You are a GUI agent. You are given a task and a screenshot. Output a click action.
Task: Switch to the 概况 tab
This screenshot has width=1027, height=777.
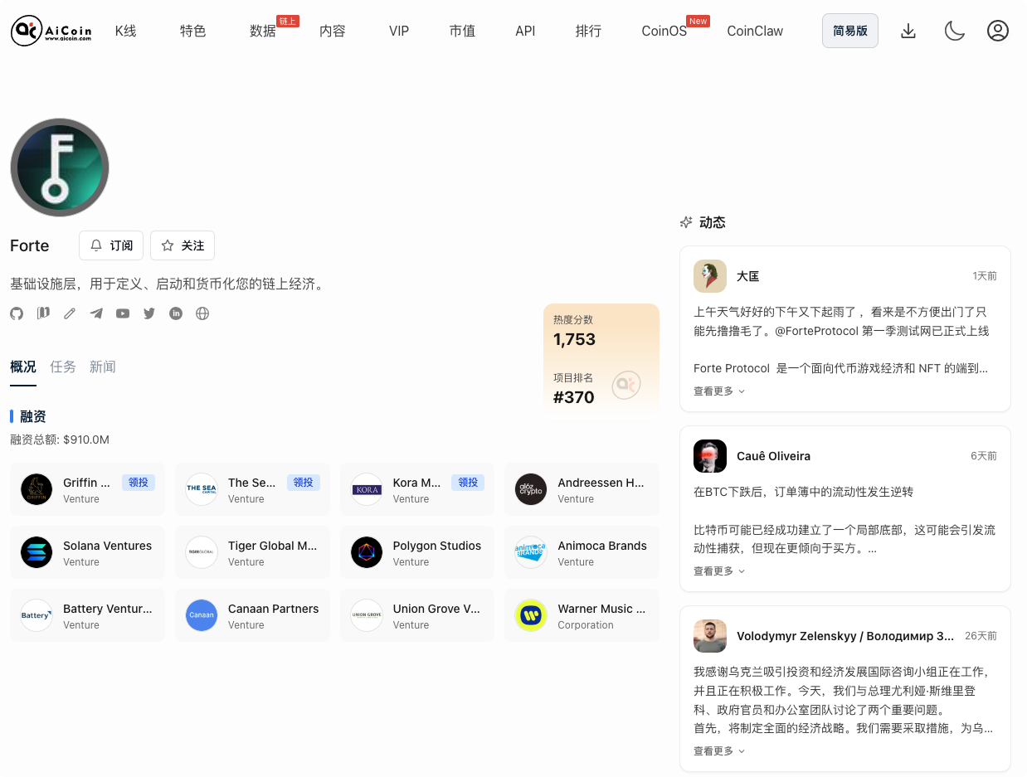[x=23, y=367]
